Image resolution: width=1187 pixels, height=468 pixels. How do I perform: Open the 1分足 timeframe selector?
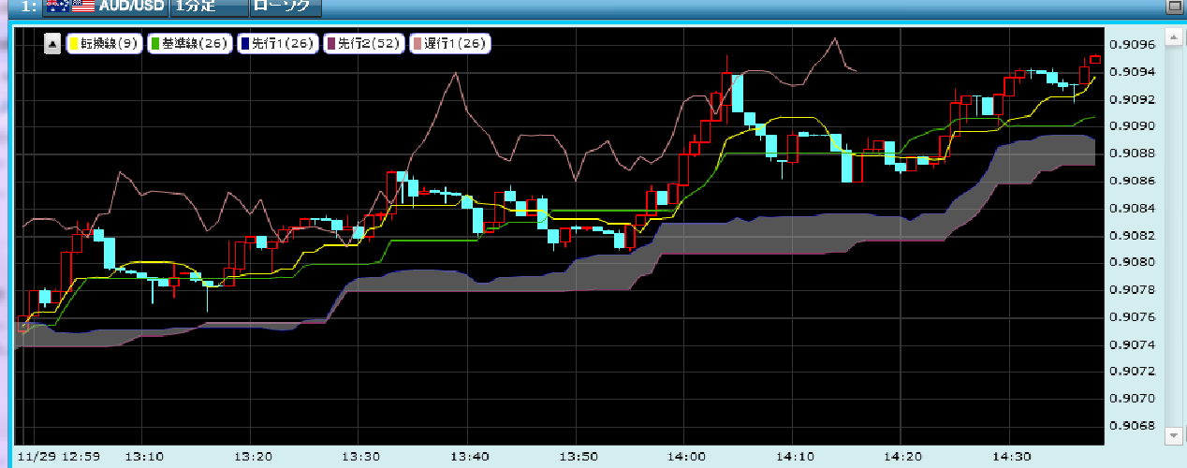coord(209,7)
